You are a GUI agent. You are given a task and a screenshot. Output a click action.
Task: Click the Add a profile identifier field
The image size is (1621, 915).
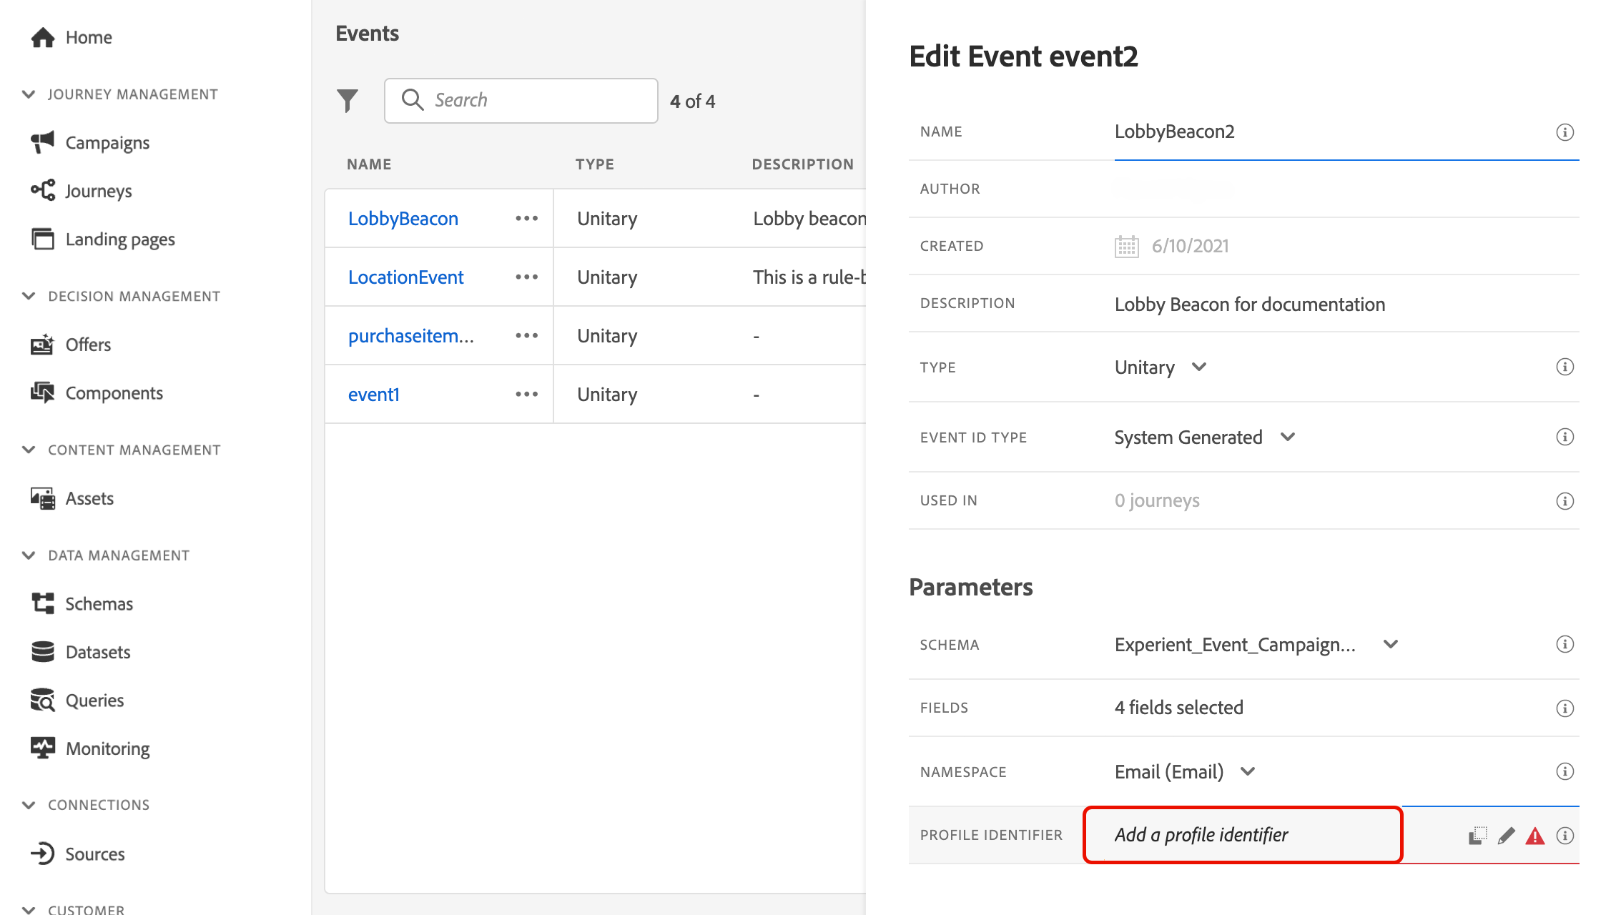(1242, 835)
